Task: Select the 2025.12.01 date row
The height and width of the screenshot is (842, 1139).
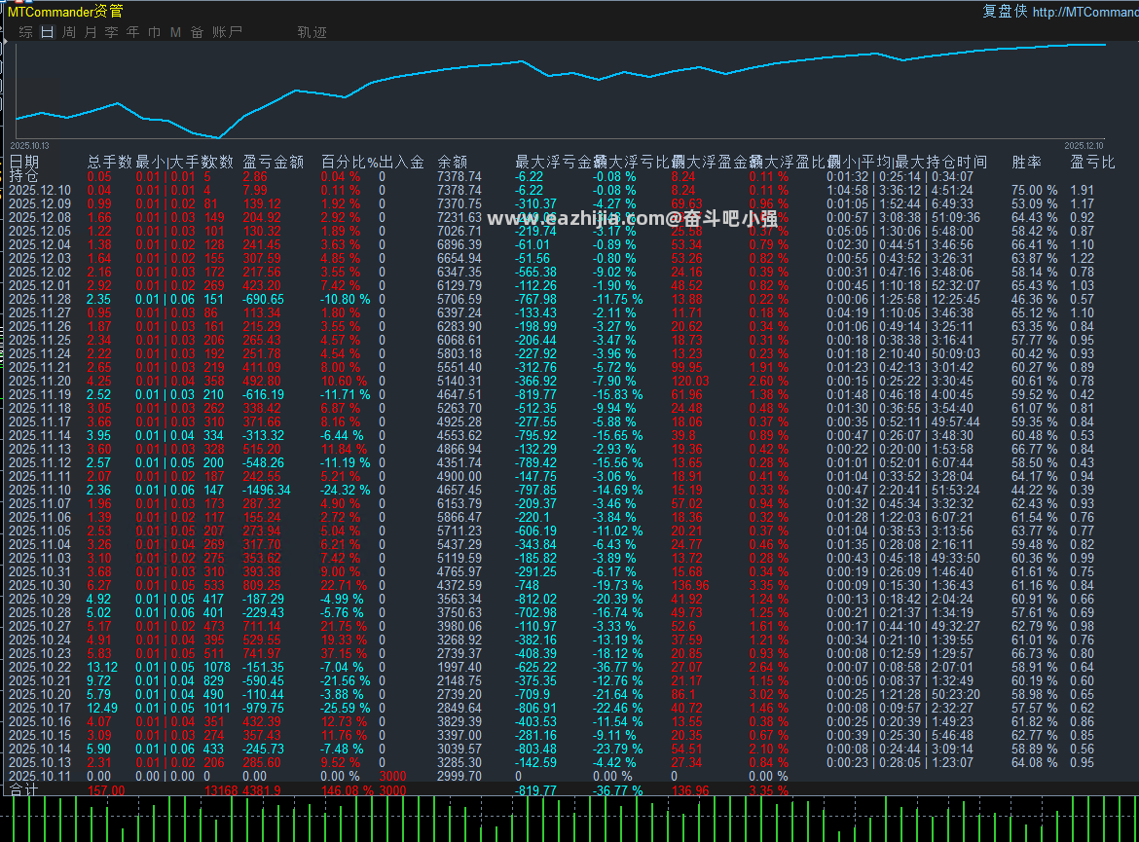Action: point(40,285)
